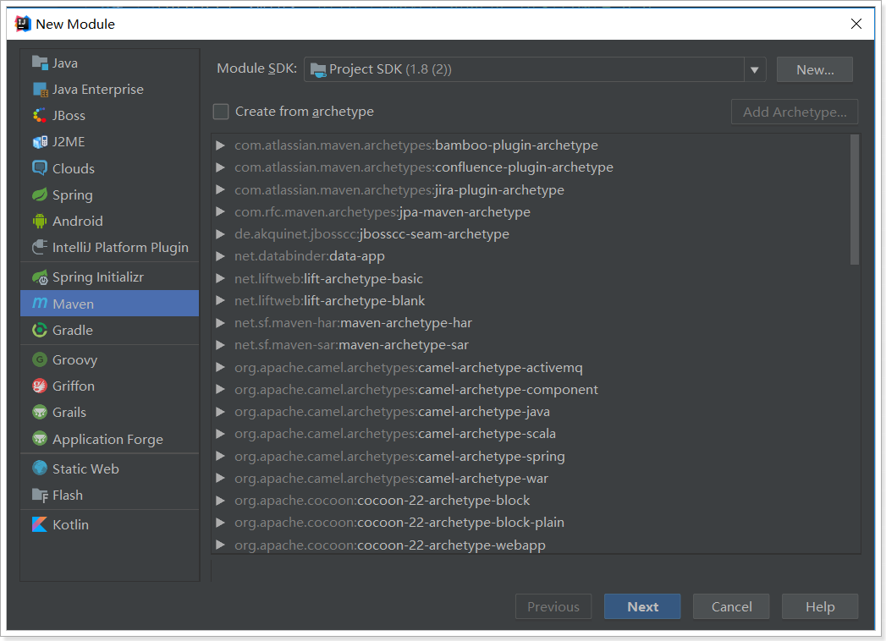Viewport: 886px width, 641px height.
Task: Select the cocoon-22-archetype-webapp list item
Action: [x=451, y=545]
